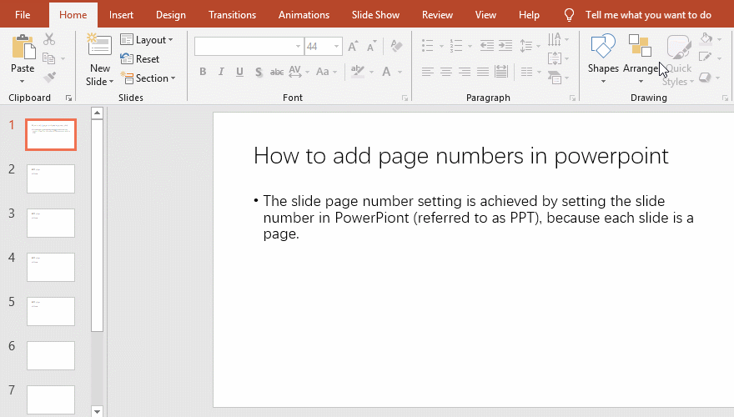Click the Distributed alignment icon
This screenshot has height=417, width=734.
[x=501, y=72]
